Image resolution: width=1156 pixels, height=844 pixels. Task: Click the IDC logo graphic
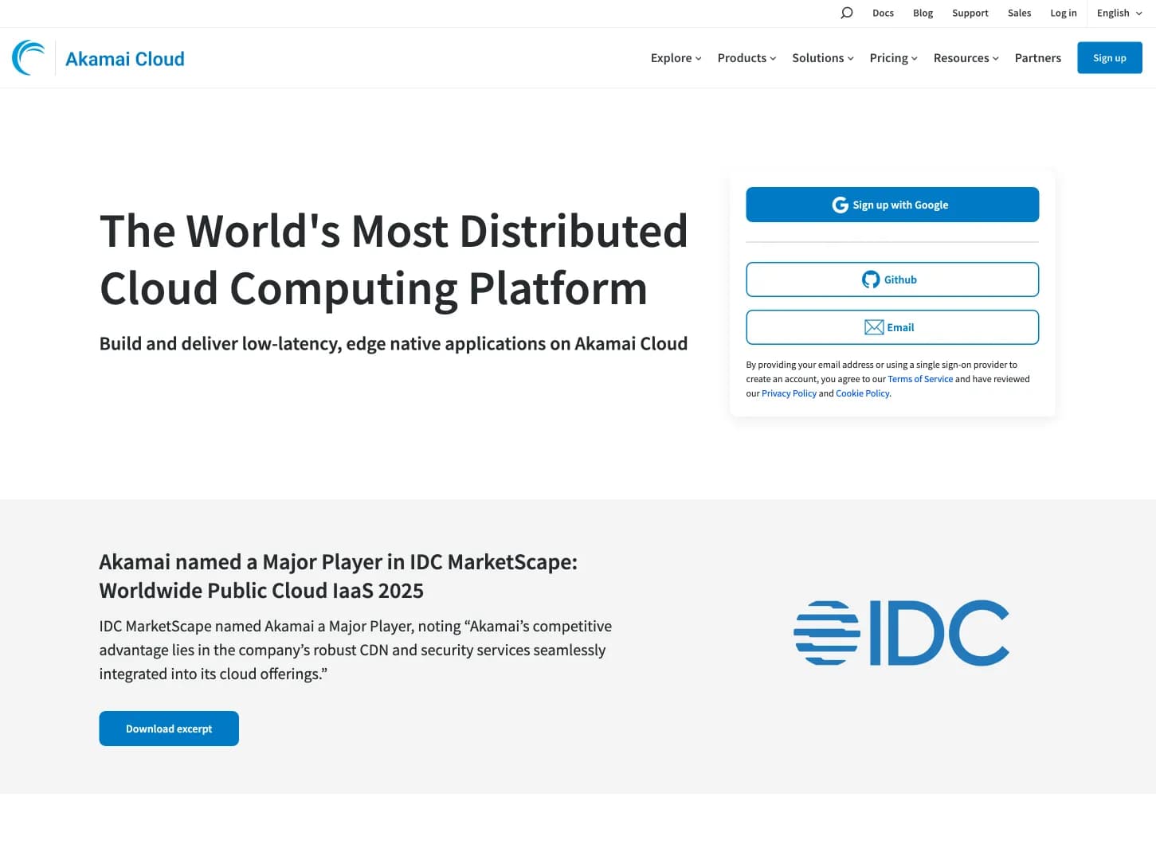point(901,633)
